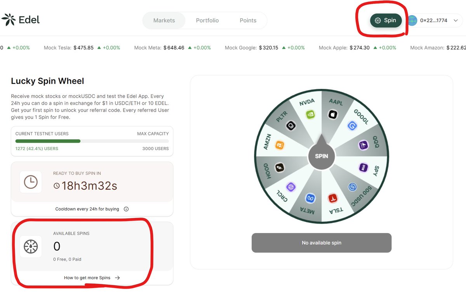Screen dimensions: 466x292
Task: Click the SPIN center button on wheel
Action: tap(322, 156)
